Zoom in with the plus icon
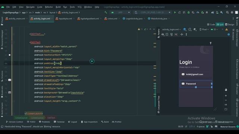 point(226,96)
